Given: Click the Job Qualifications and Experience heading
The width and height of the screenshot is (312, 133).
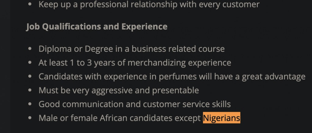Looking at the screenshot, I should pos(97,27).
